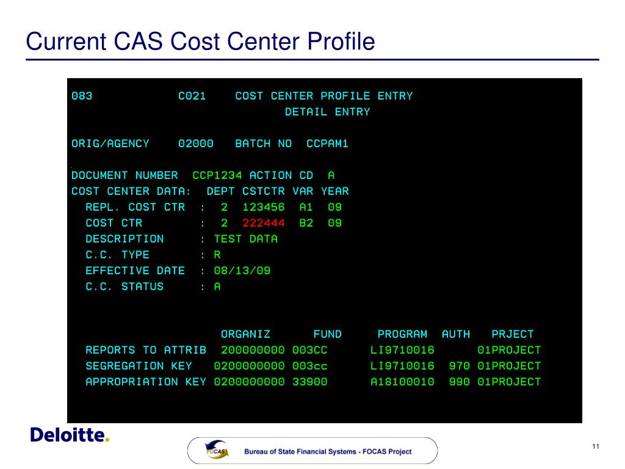
Task: Click the DOCUMENT NUMBER label
Action: click(x=125, y=175)
